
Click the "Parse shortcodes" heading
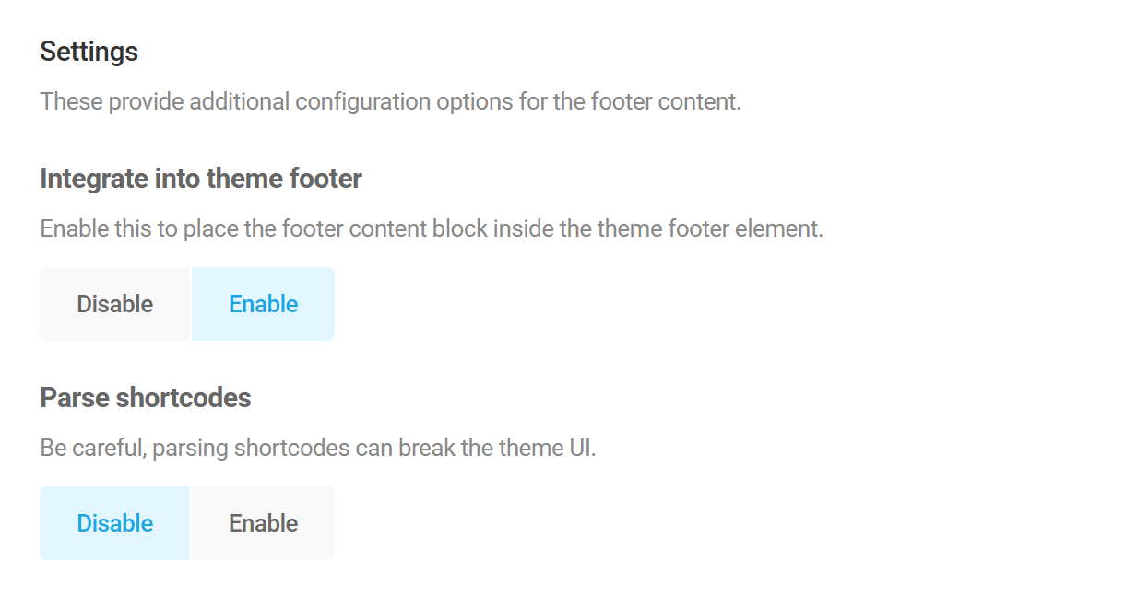click(145, 397)
